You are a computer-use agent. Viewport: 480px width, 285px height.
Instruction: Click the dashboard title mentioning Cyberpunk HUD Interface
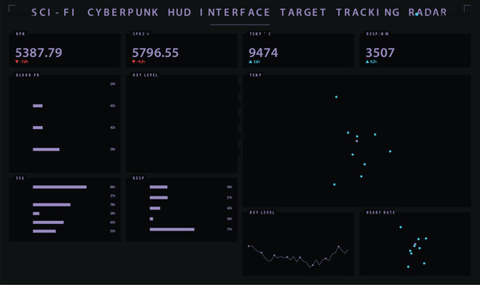coord(239,13)
